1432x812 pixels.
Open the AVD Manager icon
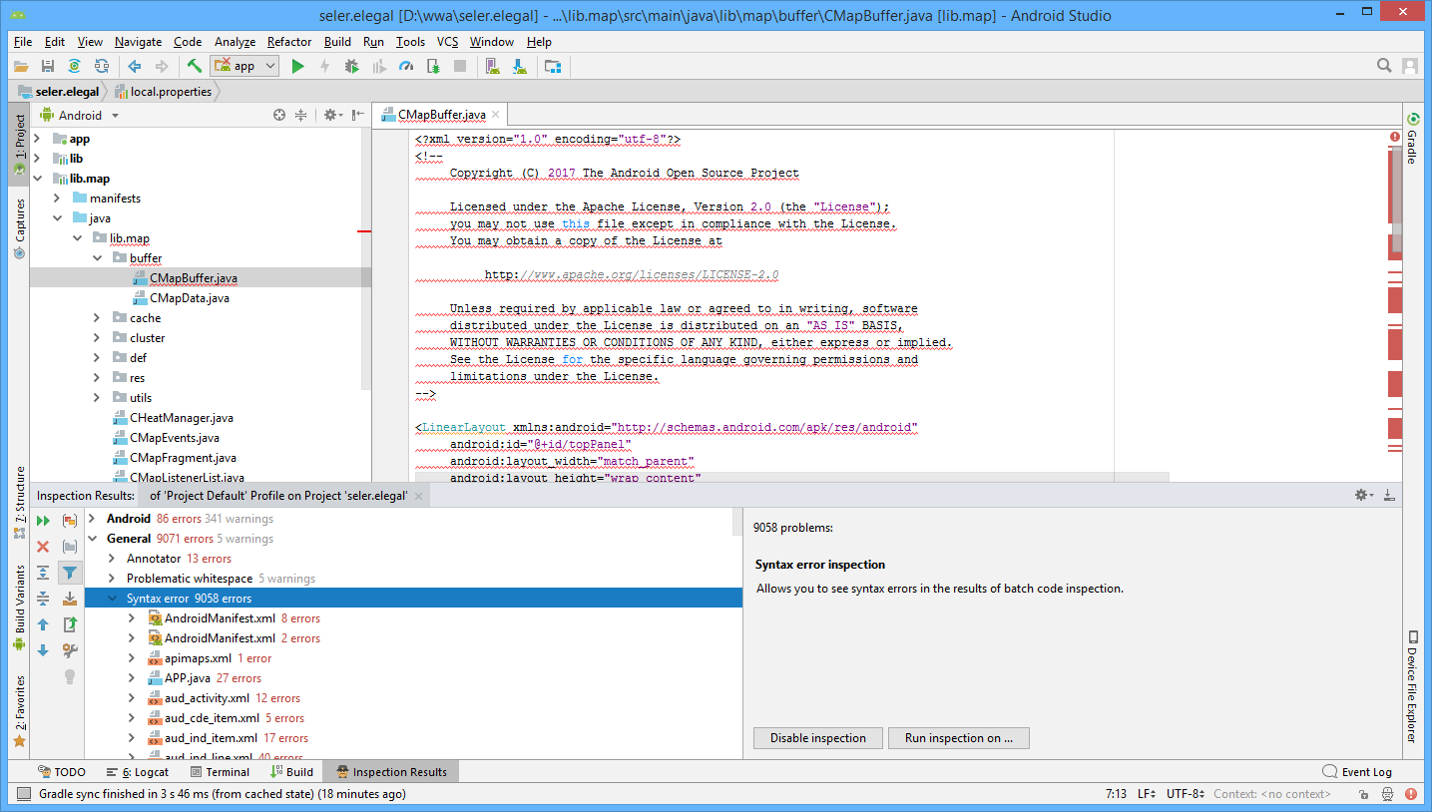pos(492,66)
